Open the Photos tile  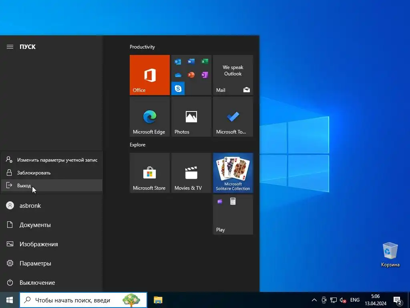(x=191, y=117)
